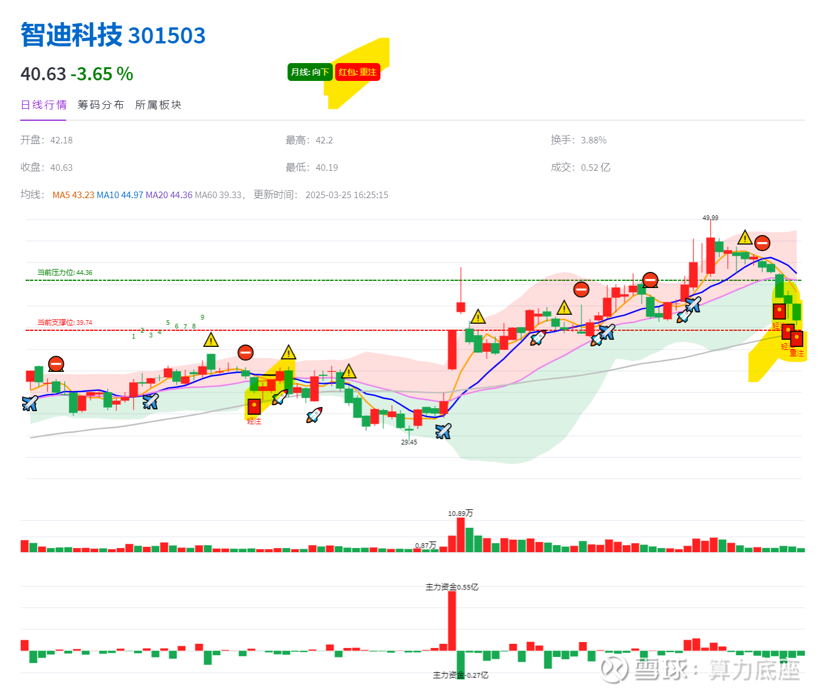Click the topmost red envelope in the right cluster
Screen dimensions: 824x695
point(779,311)
